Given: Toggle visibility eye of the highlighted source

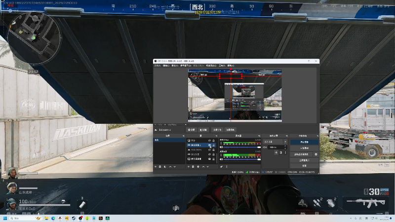Looking at the screenshot, I should [209, 145].
